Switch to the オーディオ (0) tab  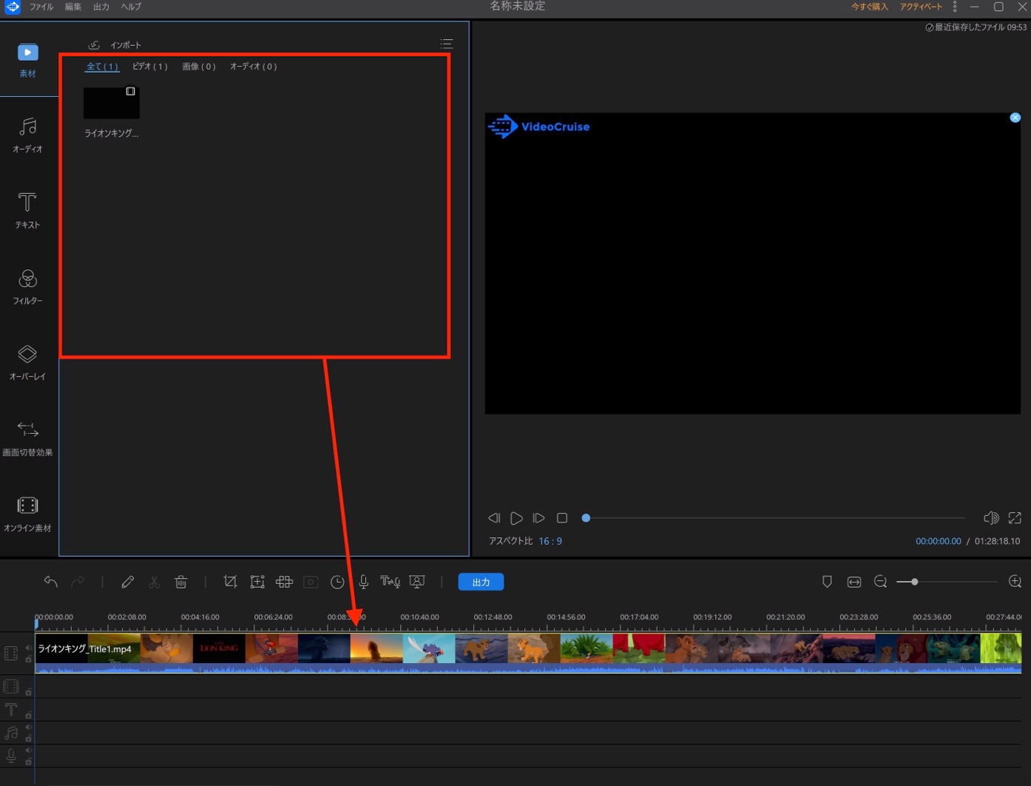coord(253,67)
